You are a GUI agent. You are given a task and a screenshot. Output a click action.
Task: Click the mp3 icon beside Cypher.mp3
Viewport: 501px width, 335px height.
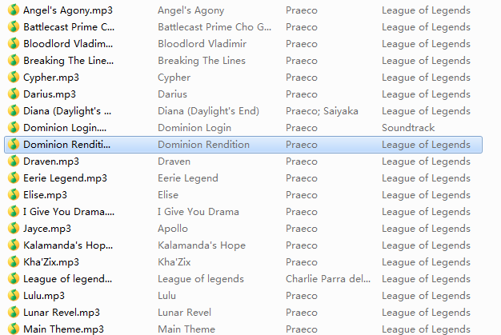point(14,78)
